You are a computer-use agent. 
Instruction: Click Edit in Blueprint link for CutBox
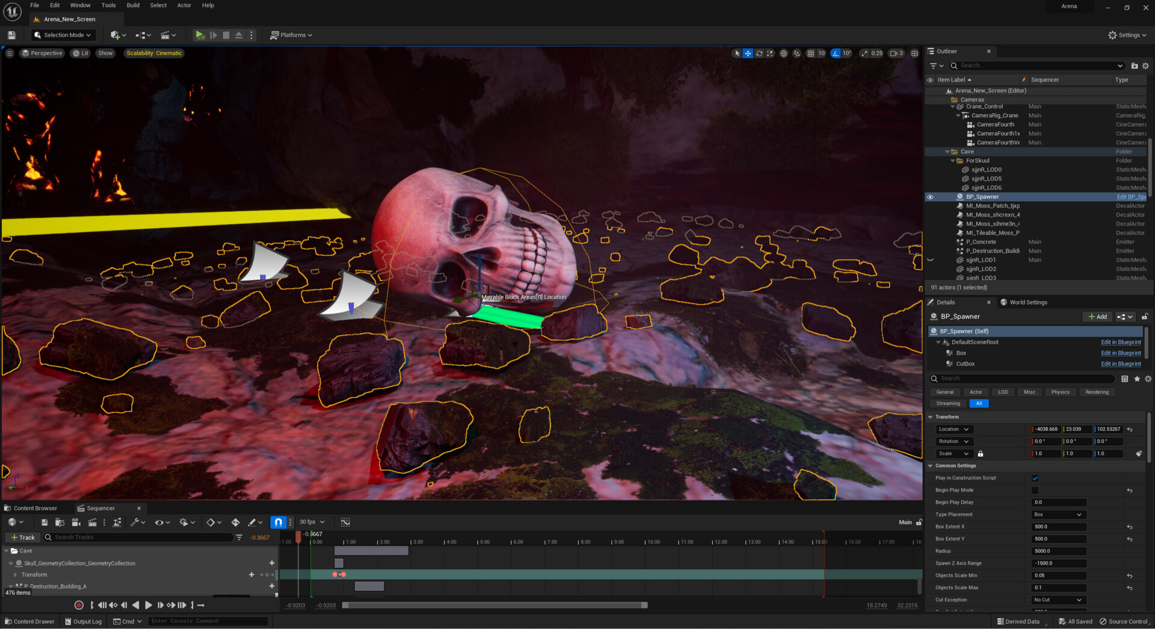pos(1120,364)
